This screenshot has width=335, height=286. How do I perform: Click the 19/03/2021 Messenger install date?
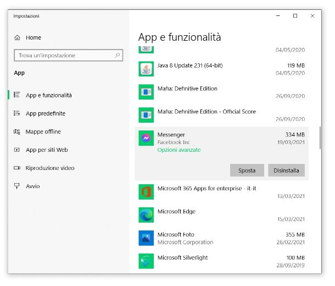tap(291, 142)
